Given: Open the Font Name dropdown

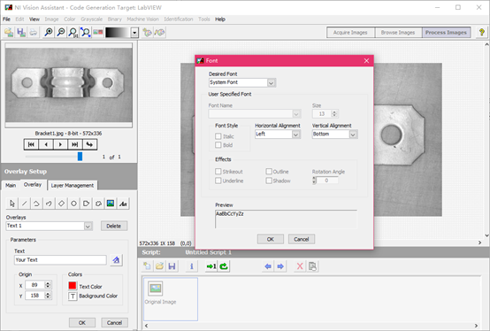Looking at the screenshot, I should point(296,114).
